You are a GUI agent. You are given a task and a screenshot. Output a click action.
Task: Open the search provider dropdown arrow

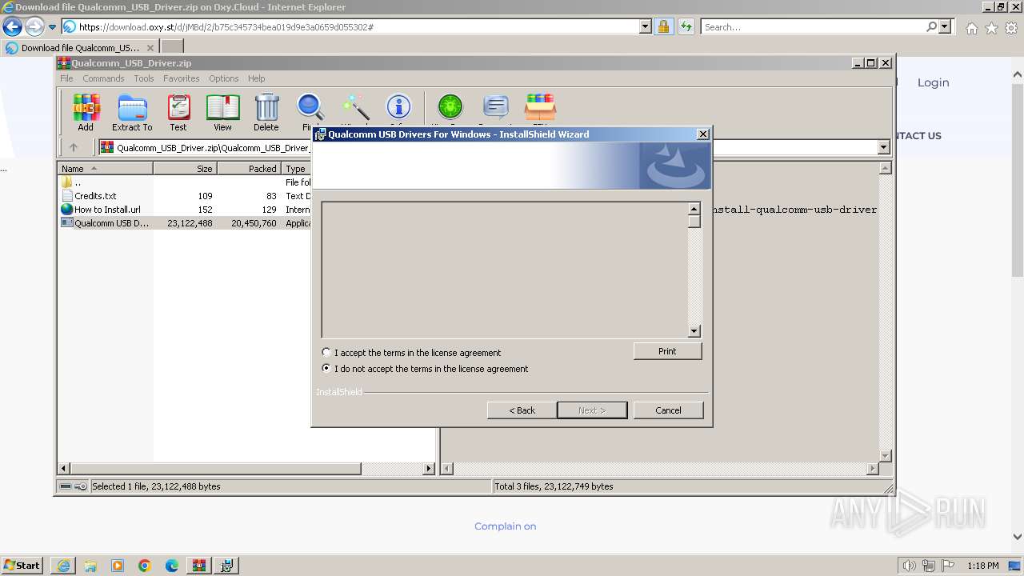click(x=946, y=27)
